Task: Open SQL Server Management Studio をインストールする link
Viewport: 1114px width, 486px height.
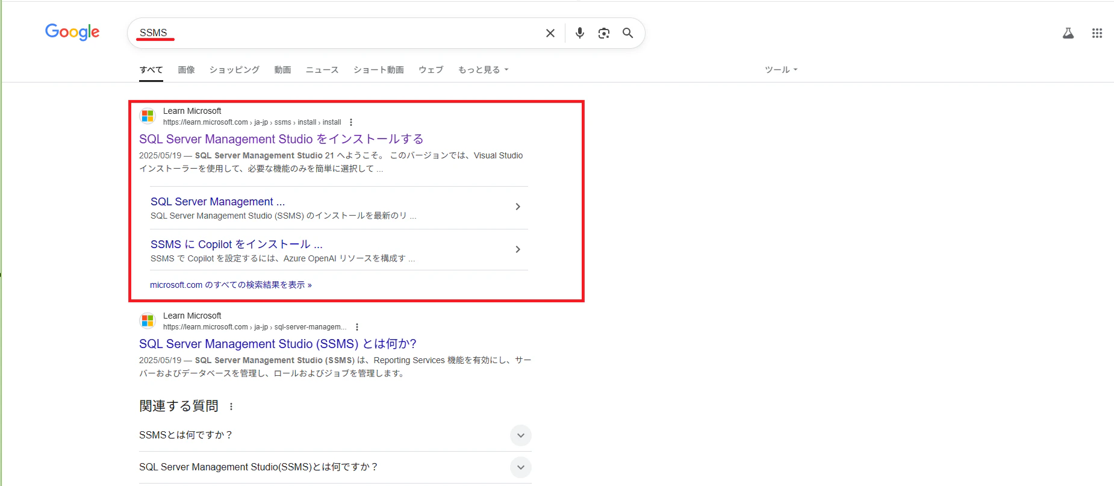Action: pyautogui.click(x=281, y=139)
